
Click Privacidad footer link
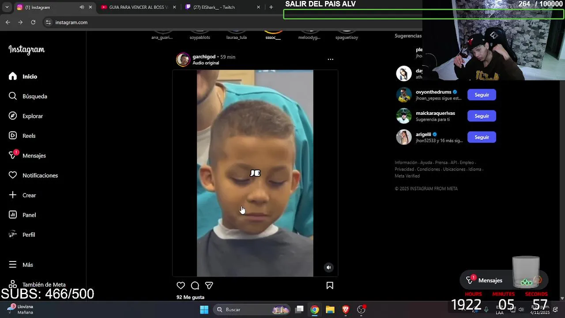[x=404, y=169]
